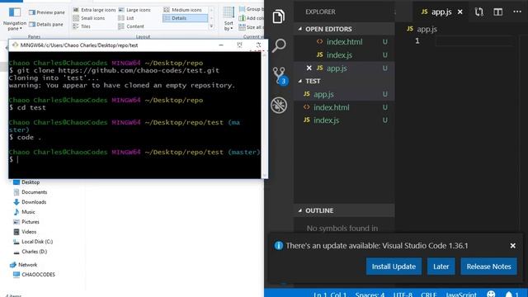Click the feedback smiley in status bar
This screenshot has width=528, height=297.
[491, 294]
